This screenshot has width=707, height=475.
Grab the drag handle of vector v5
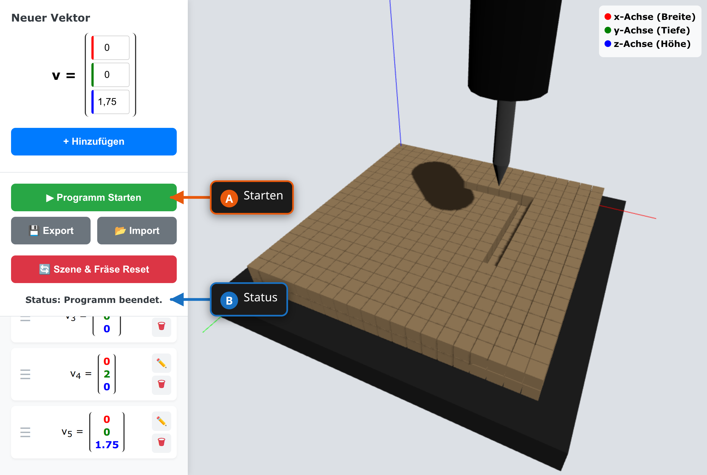[25, 432]
